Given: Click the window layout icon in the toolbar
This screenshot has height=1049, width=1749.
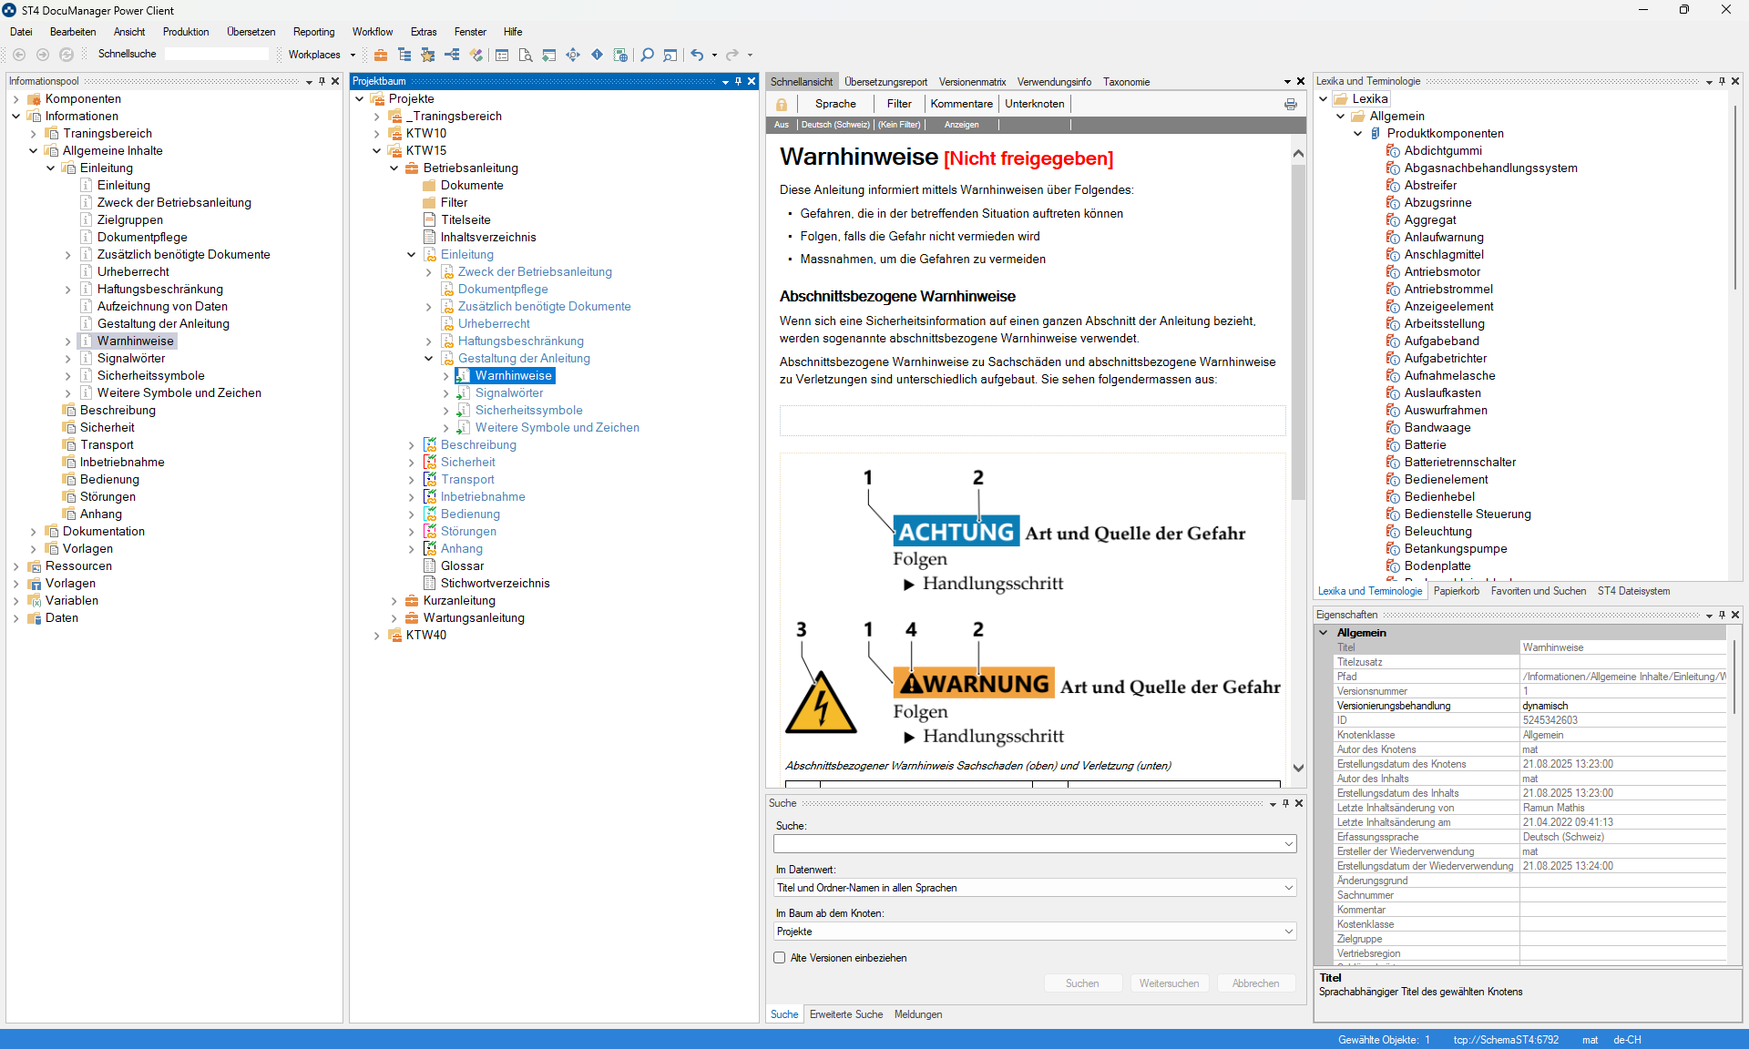Looking at the screenshot, I should [x=549, y=55].
